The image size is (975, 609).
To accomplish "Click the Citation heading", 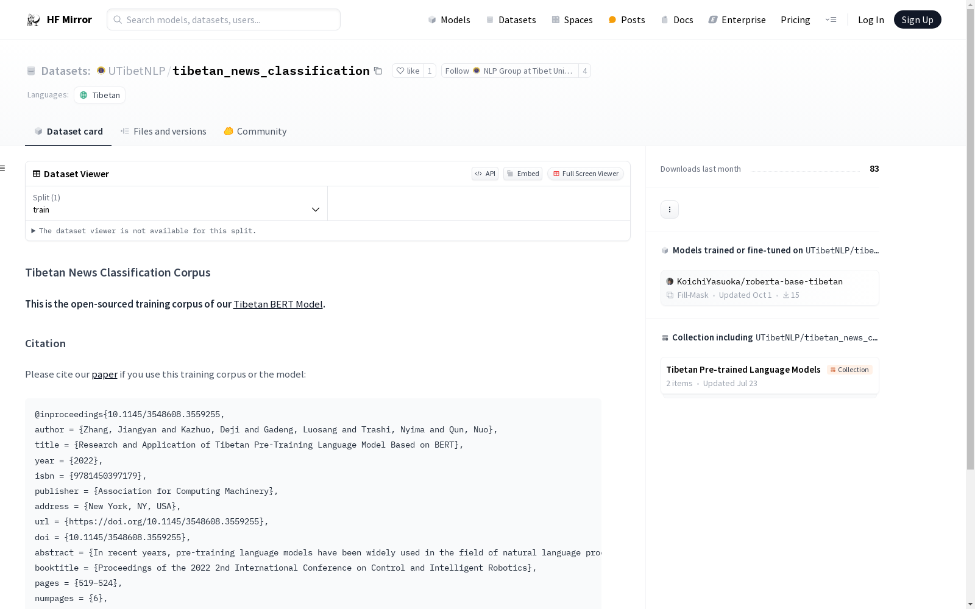I will pos(45,343).
